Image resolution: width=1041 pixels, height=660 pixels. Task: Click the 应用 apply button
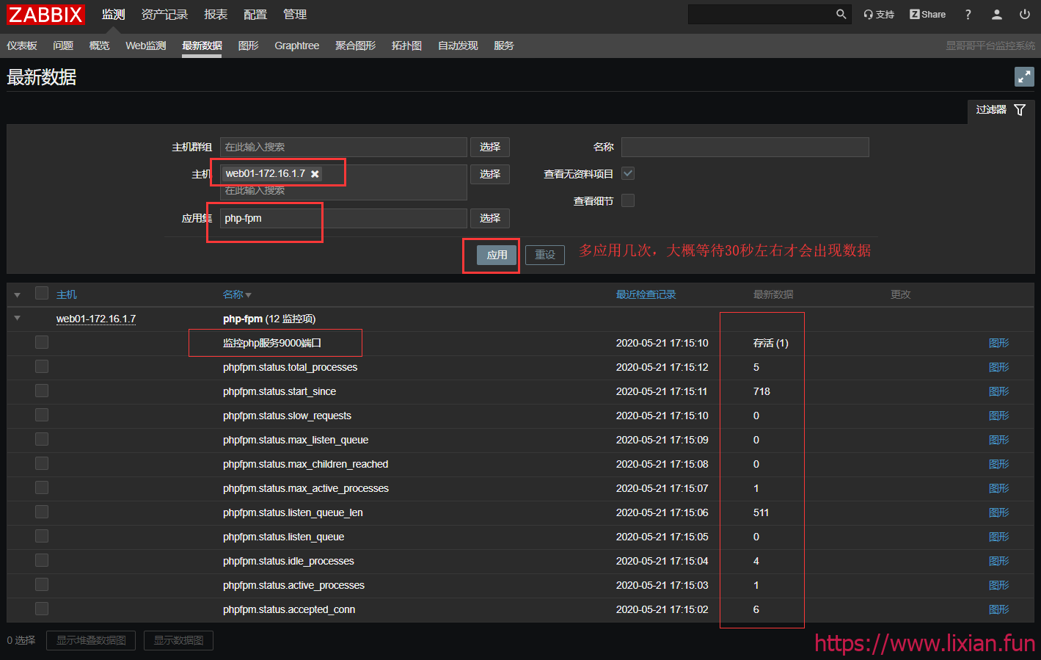point(497,255)
